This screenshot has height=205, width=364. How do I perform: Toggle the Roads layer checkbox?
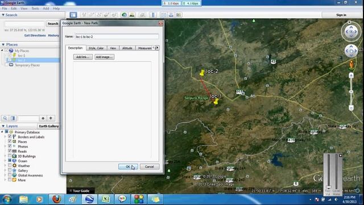(10, 151)
